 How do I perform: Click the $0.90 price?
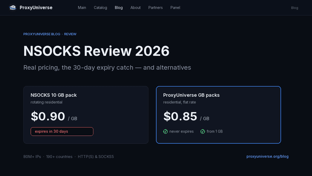click(48, 116)
